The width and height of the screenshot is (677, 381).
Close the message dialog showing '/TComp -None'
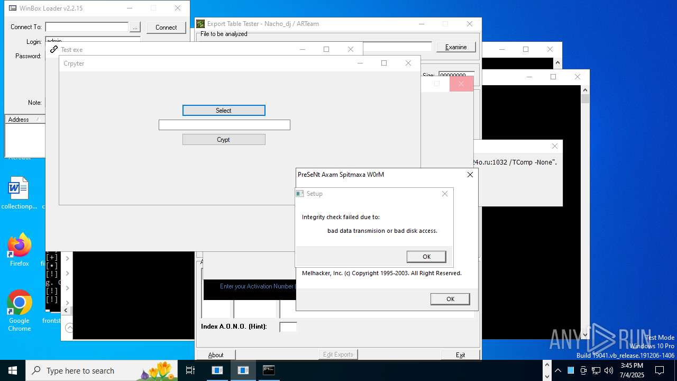[x=554, y=146]
